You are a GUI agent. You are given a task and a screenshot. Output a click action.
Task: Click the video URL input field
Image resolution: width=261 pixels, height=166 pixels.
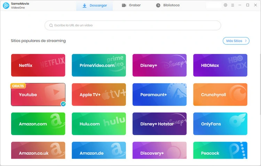click(x=136, y=25)
